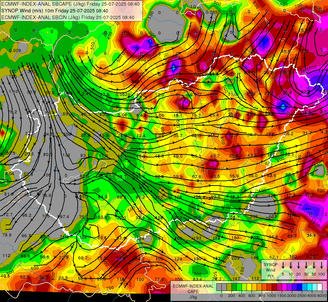The width and height of the screenshot is (328, 302).
Task: Click the map value '18.1'
Action: (x=178, y=115)
